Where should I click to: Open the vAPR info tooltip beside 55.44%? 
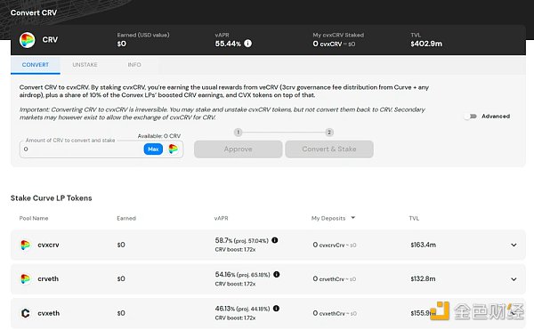click(x=248, y=44)
